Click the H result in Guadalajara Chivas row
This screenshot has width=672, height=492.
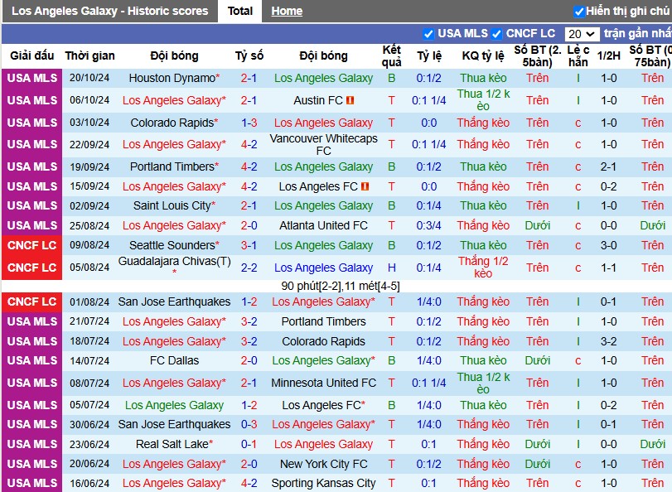[391, 268]
